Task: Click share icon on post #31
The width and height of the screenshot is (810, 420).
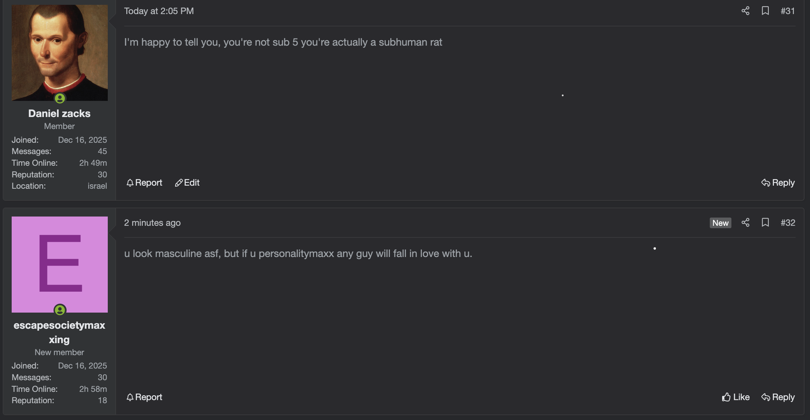Action: pyautogui.click(x=745, y=11)
